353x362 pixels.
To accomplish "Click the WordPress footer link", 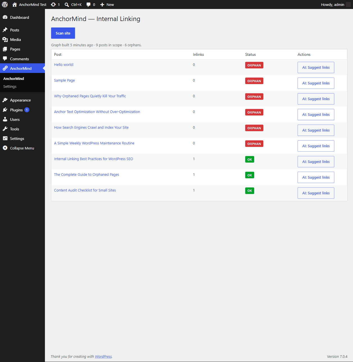I will point(103,357).
